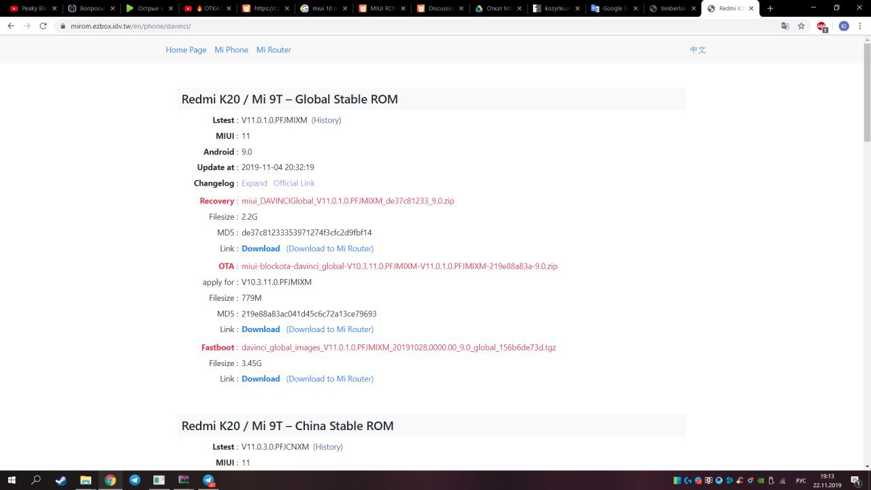Open the Windows notification center

[x=855, y=480]
